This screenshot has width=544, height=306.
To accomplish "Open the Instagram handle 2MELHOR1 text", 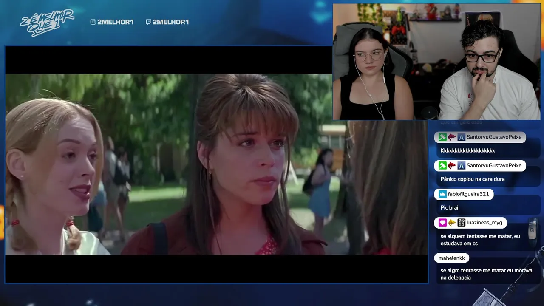I will click(115, 22).
